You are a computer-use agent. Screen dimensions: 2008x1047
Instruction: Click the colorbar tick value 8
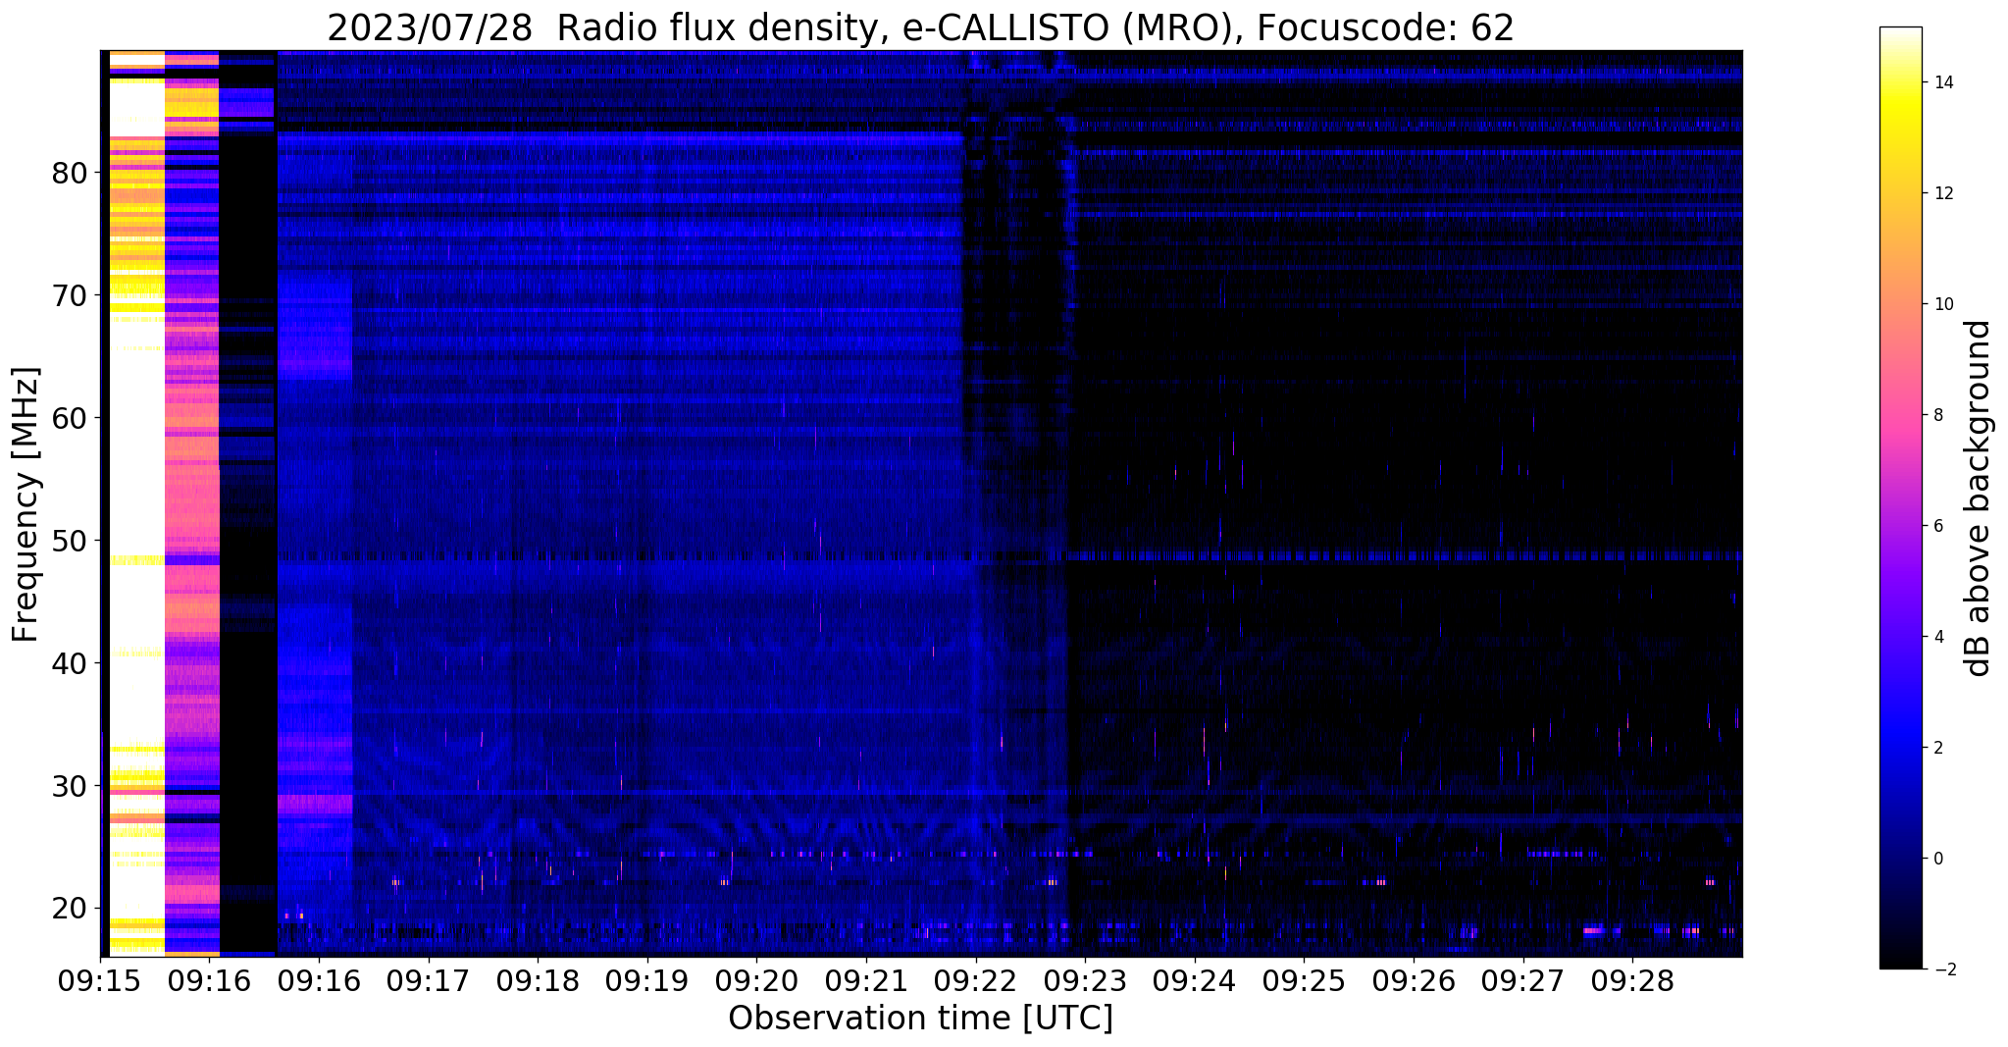(1937, 415)
